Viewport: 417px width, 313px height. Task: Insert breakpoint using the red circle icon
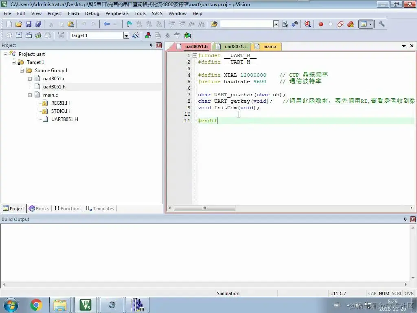coord(321,24)
